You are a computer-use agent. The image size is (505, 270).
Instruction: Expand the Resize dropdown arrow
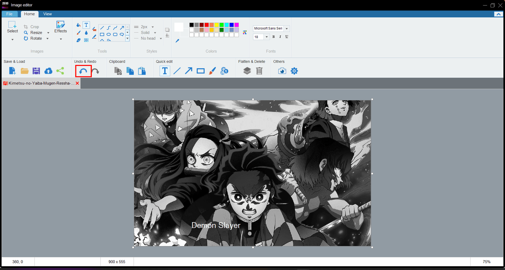(48, 33)
